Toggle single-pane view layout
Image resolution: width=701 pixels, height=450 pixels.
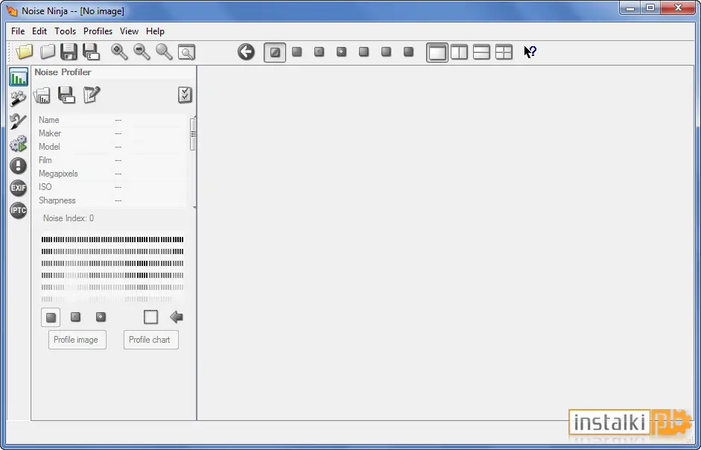click(x=437, y=52)
